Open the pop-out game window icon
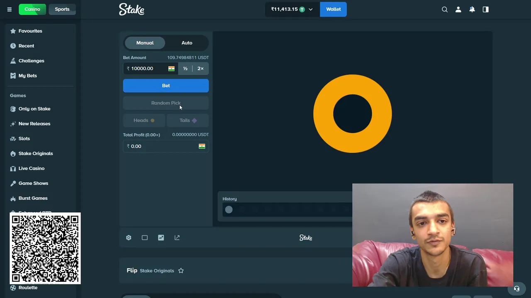 [x=177, y=238]
